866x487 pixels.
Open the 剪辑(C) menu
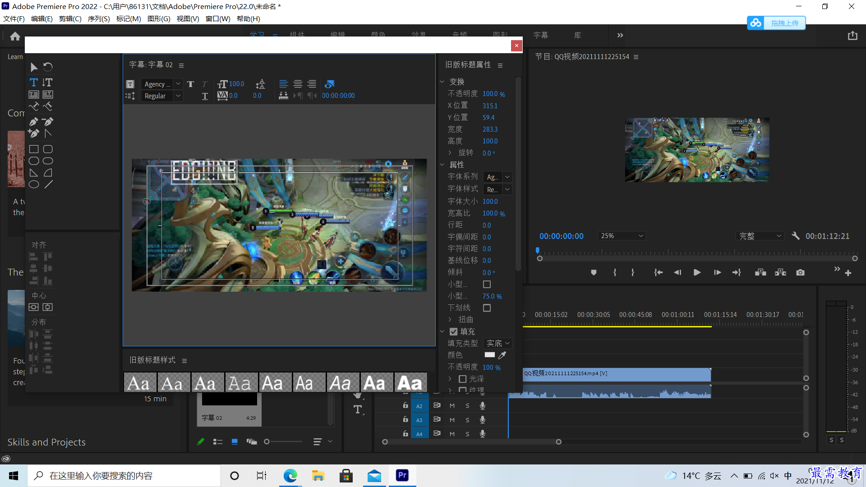(70, 19)
